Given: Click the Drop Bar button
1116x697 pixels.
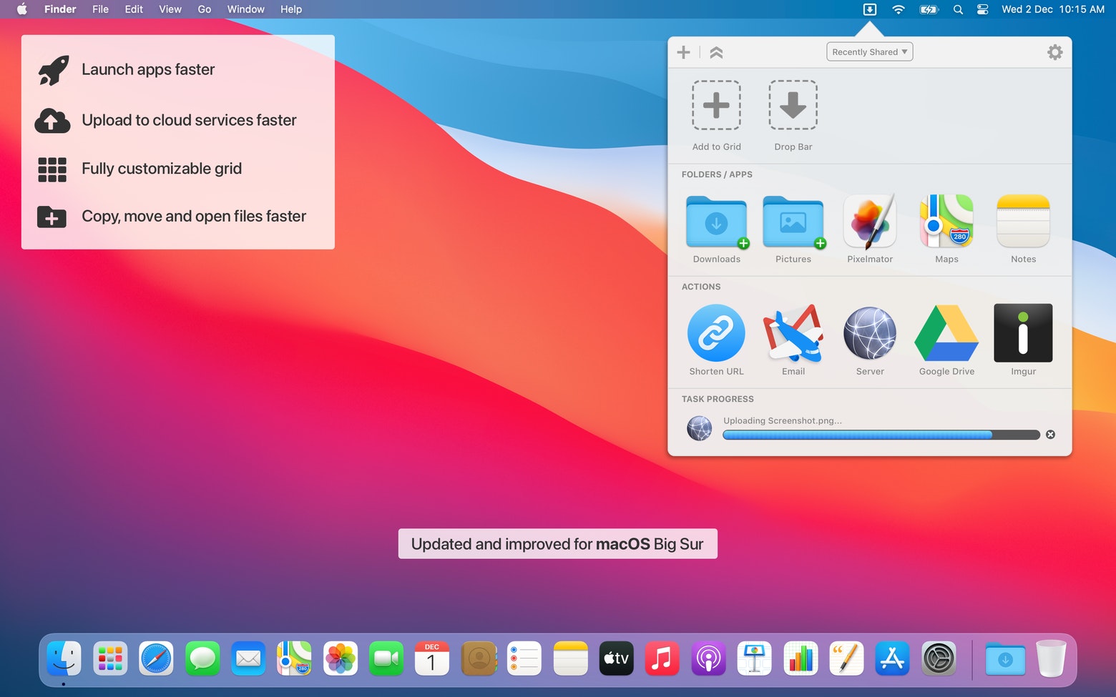Looking at the screenshot, I should (793, 105).
